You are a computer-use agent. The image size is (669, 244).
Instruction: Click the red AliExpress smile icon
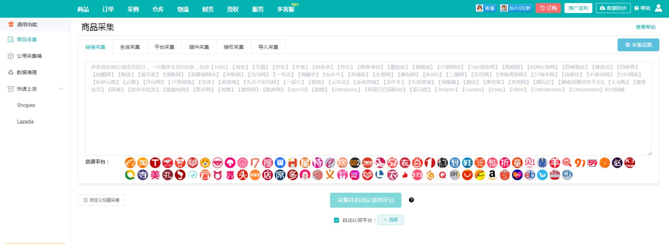click(x=467, y=175)
